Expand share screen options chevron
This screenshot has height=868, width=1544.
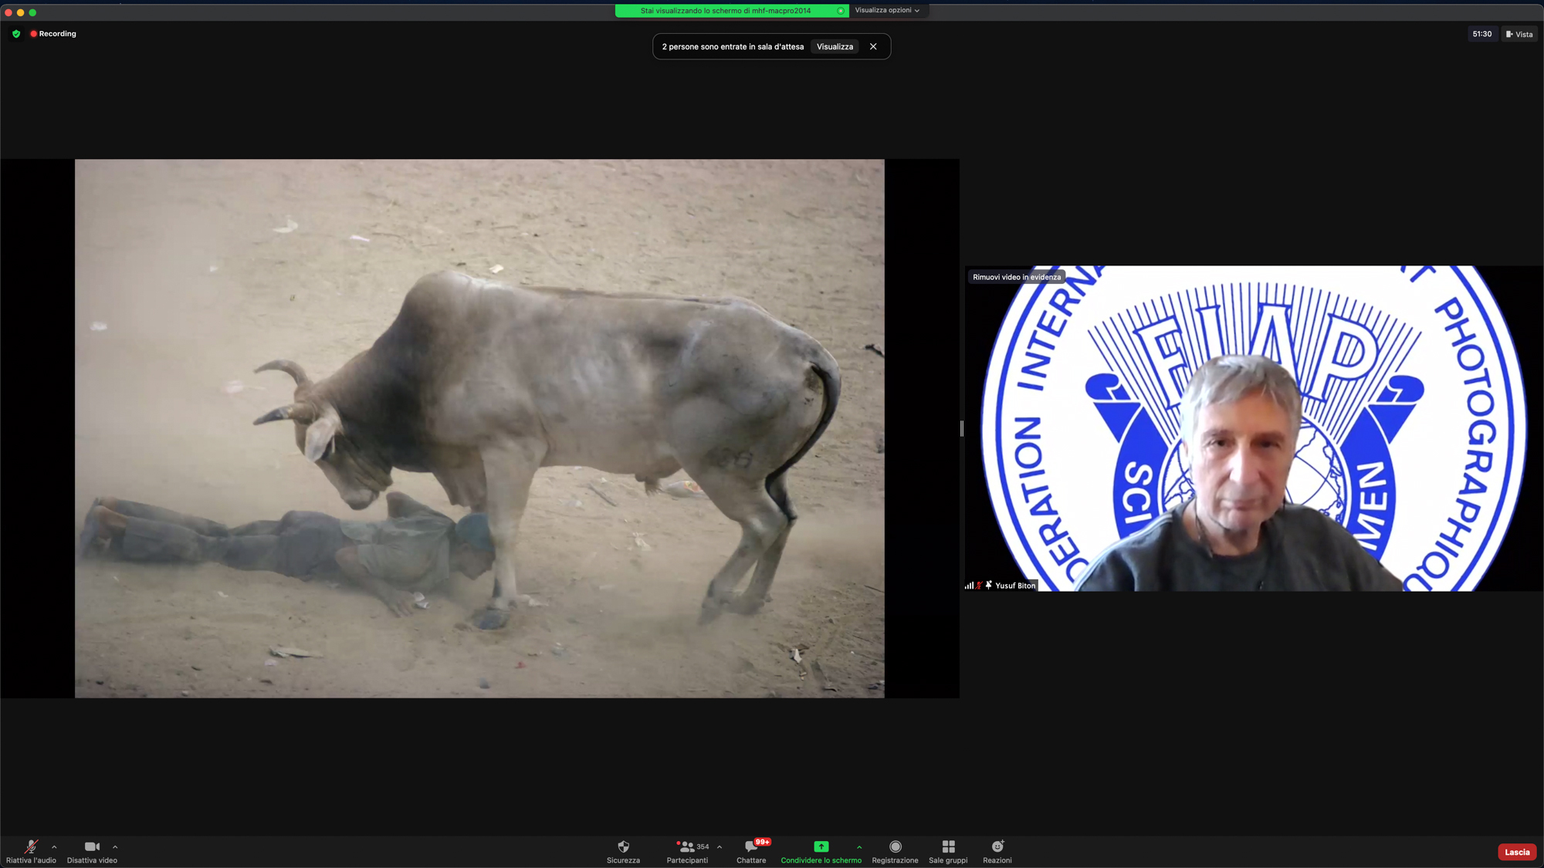(859, 847)
